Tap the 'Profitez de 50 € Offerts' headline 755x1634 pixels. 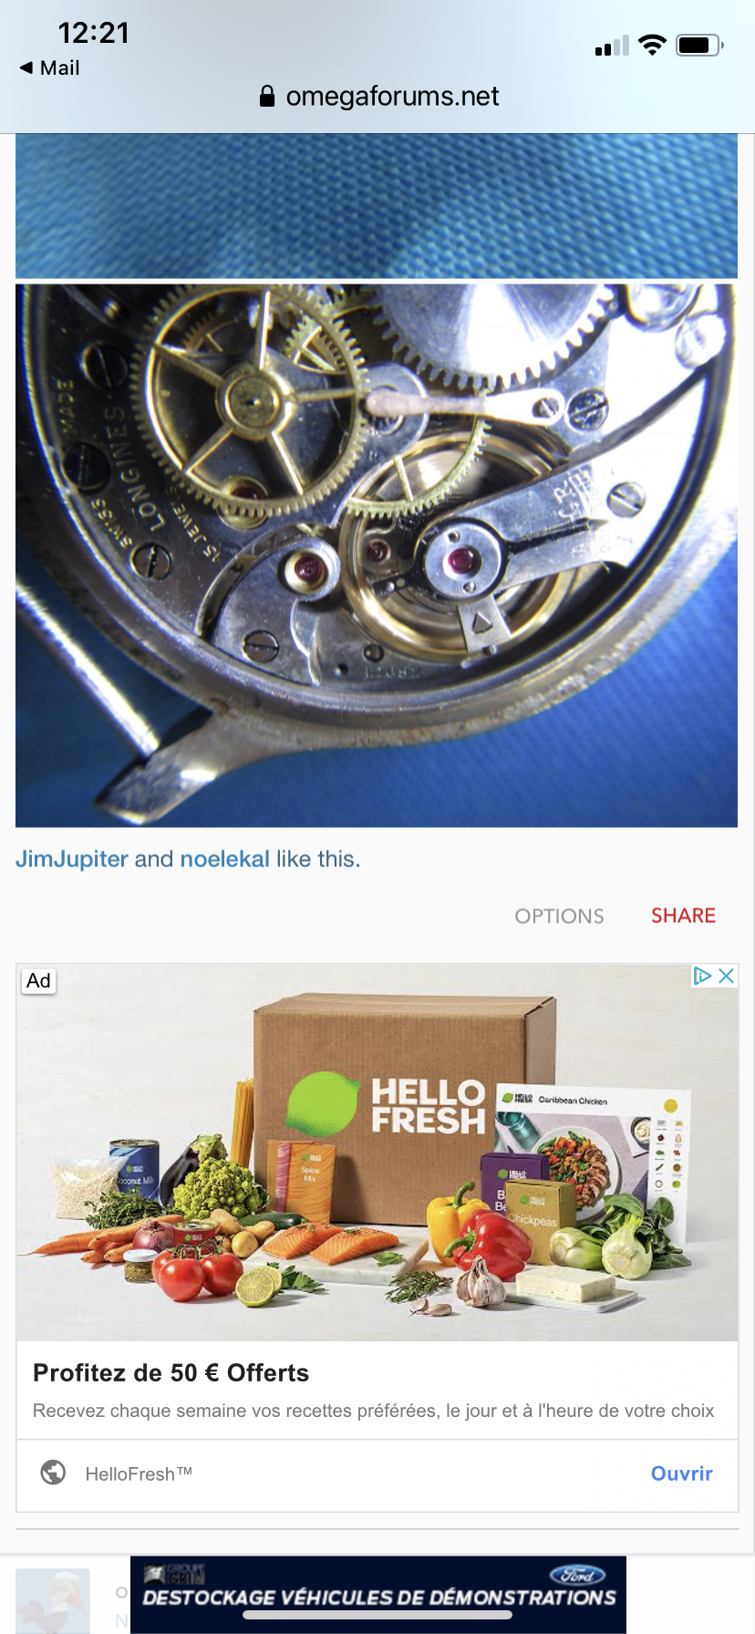pos(171,1373)
